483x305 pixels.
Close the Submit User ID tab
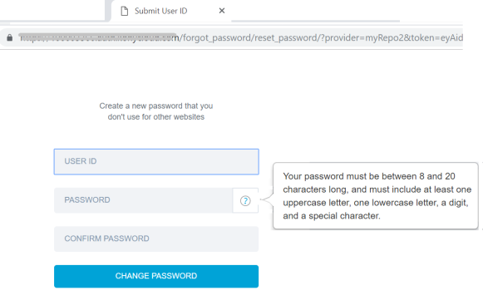[222, 11]
